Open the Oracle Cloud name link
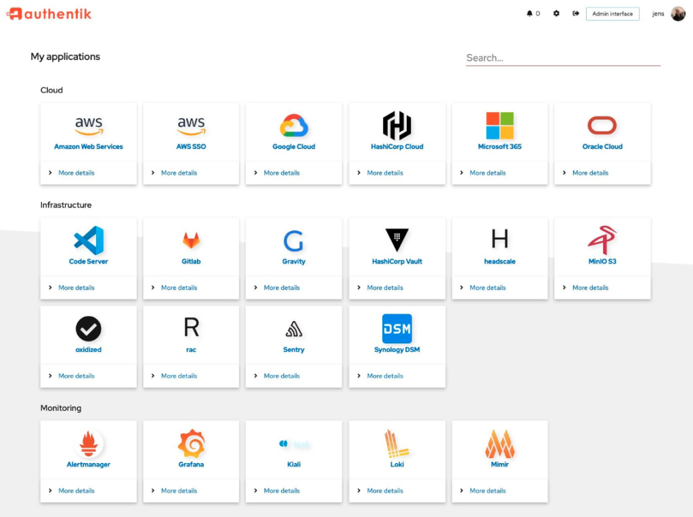 coord(602,147)
